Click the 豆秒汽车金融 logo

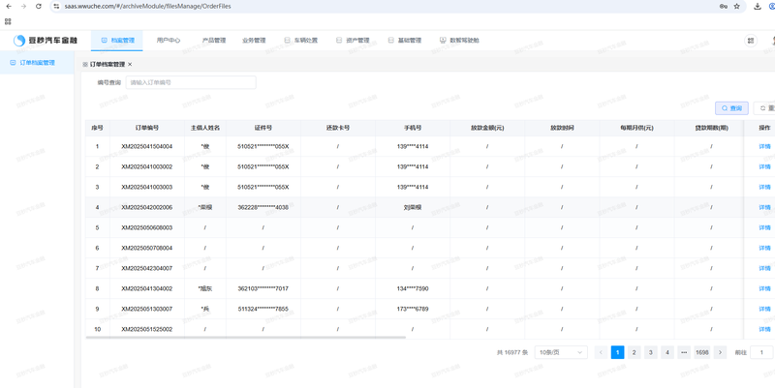tap(46, 41)
